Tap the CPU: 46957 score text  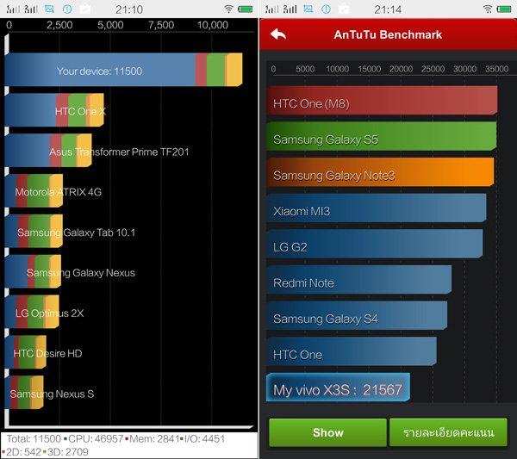coord(96,439)
